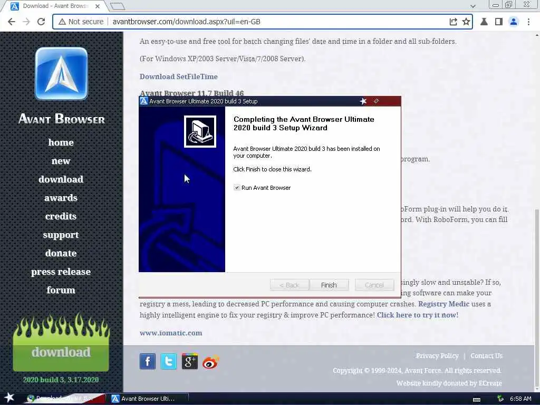
Task: Open the home sidebar link
Action: 61,142
